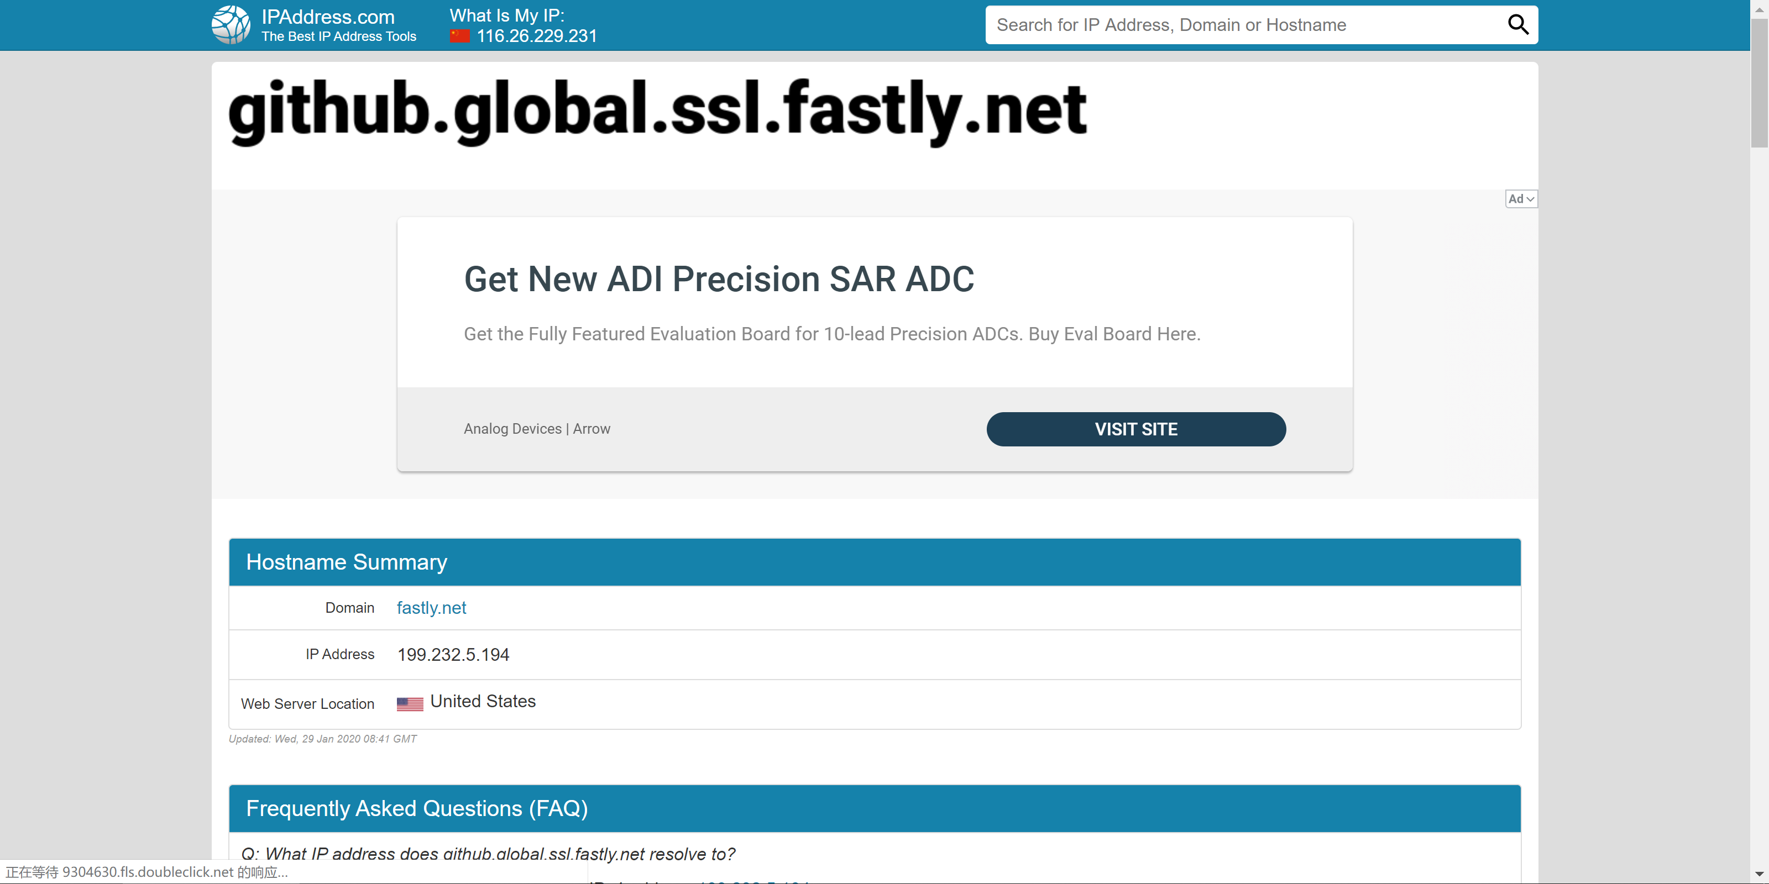Screen dimensions: 1769x884
Task: Click the United States flag icon
Action: 410,703
